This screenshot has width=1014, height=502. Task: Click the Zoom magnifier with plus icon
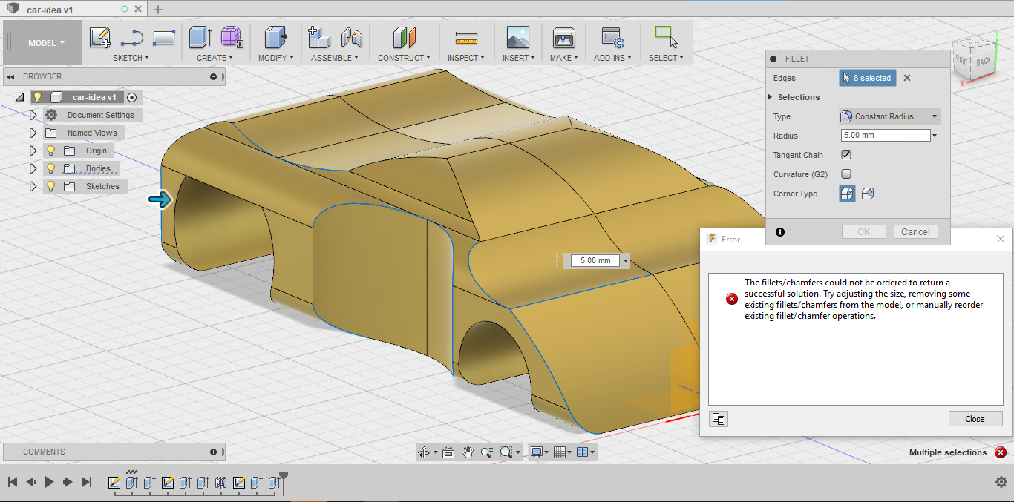(487, 452)
